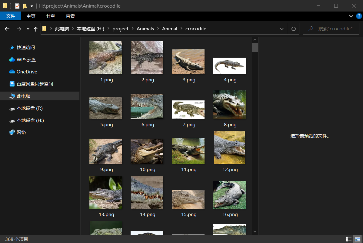
Task: Open the 查看 ribbon tab
Action: coord(70,16)
